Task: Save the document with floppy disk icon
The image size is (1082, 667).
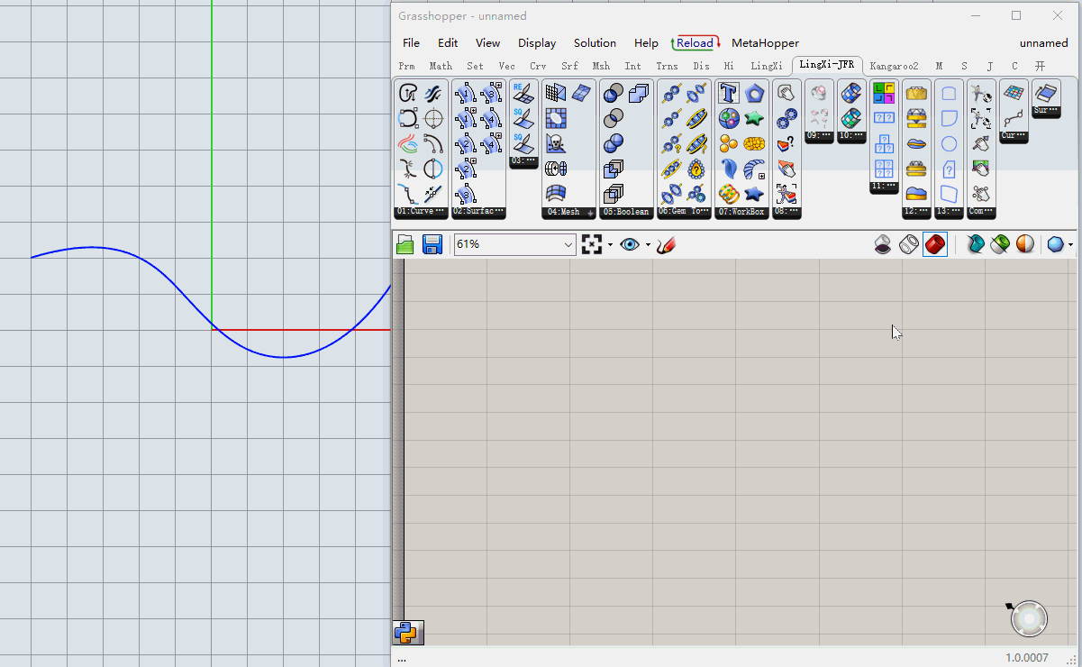Action: coord(432,244)
